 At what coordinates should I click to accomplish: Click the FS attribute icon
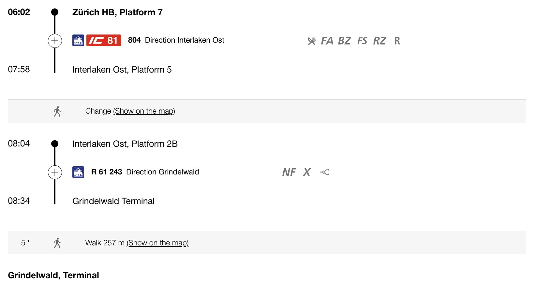click(x=362, y=41)
